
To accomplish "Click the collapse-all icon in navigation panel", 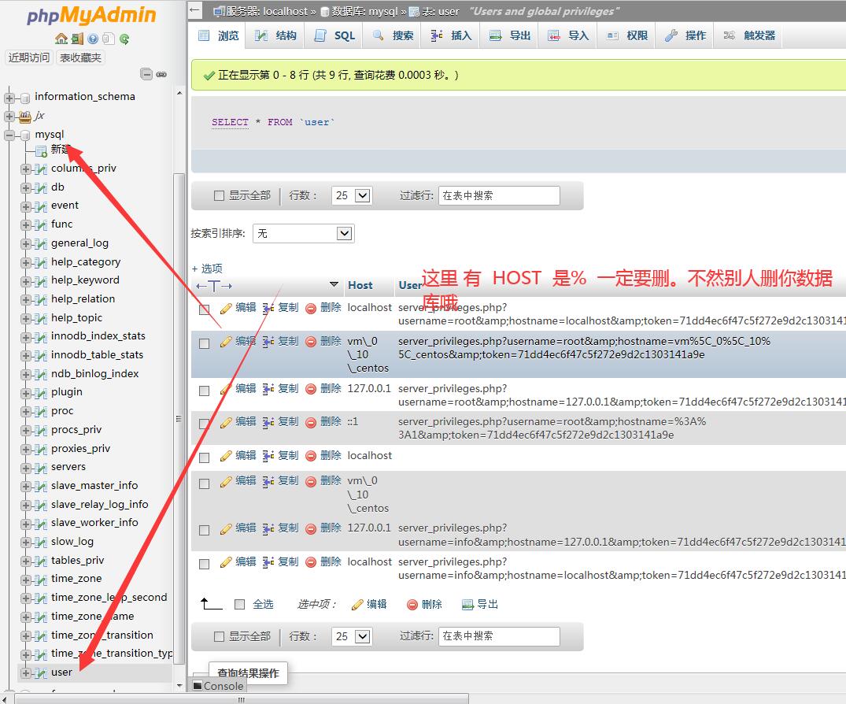I will tap(146, 74).
